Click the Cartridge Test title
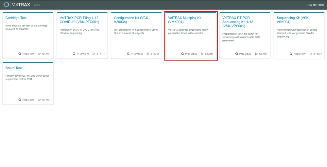 pyautogui.click(x=16, y=18)
